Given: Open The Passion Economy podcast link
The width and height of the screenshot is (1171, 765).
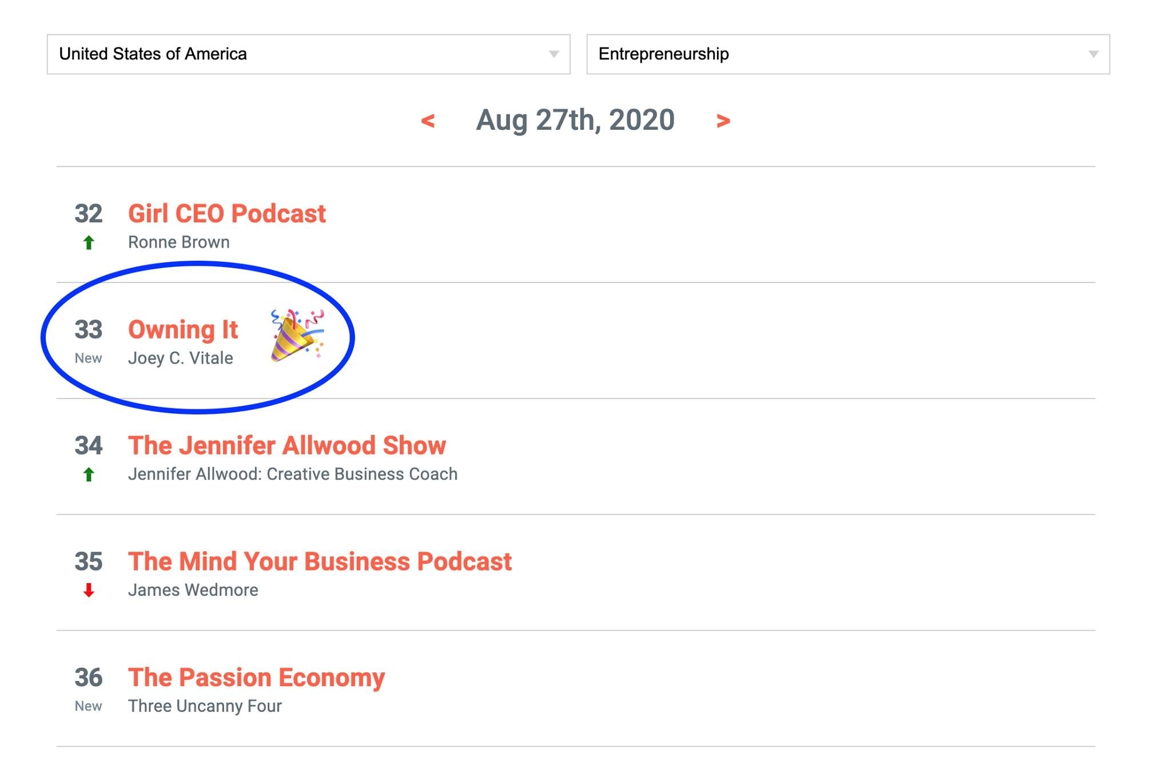Looking at the screenshot, I should pyautogui.click(x=256, y=678).
